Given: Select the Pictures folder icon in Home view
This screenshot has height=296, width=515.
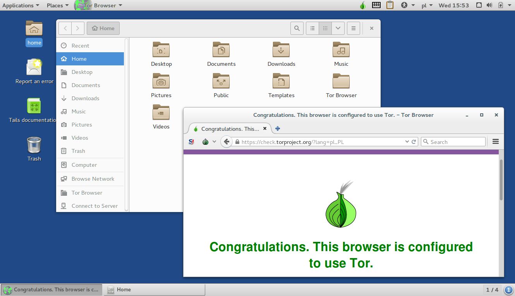Looking at the screenshot, I should 161,81.
